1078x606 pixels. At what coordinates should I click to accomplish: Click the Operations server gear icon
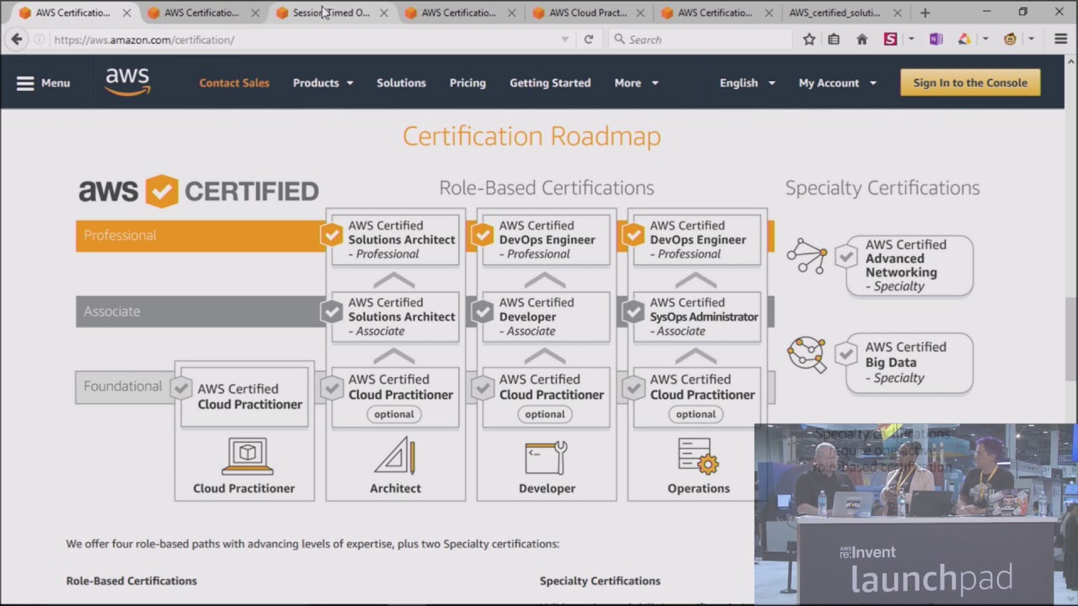[698, 457]
